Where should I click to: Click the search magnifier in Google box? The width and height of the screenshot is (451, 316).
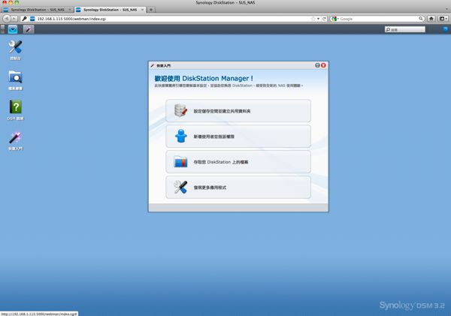(421, 19)
